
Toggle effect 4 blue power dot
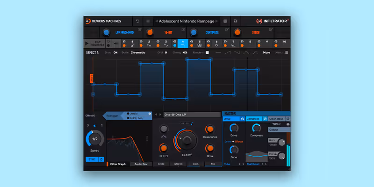pyautogui.click(x=175, y=45)
